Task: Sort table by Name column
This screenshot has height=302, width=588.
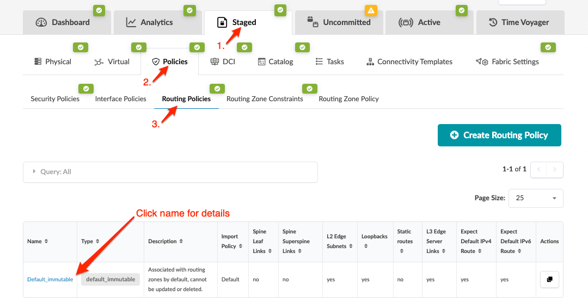Action: coord(46,241)
